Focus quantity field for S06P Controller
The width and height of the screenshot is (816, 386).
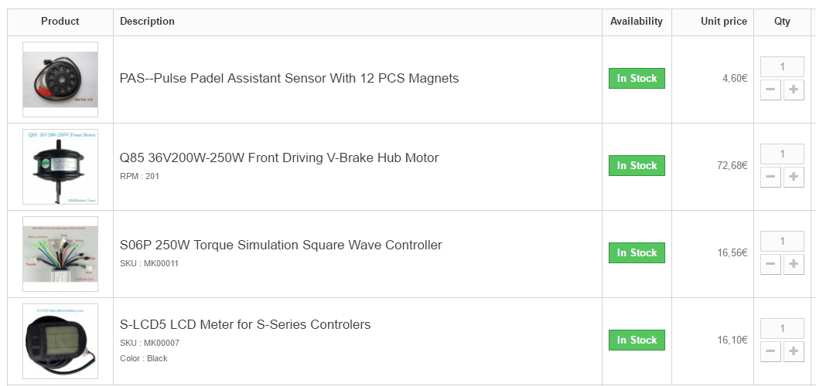coord(782,241)
